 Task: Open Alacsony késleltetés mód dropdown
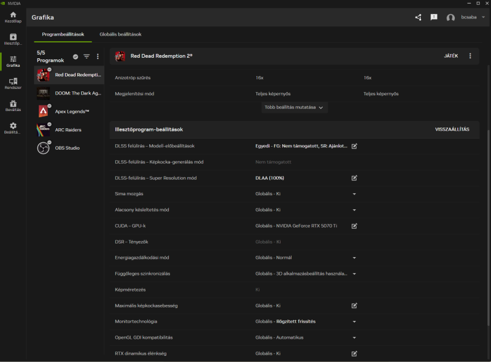(354, 210)
